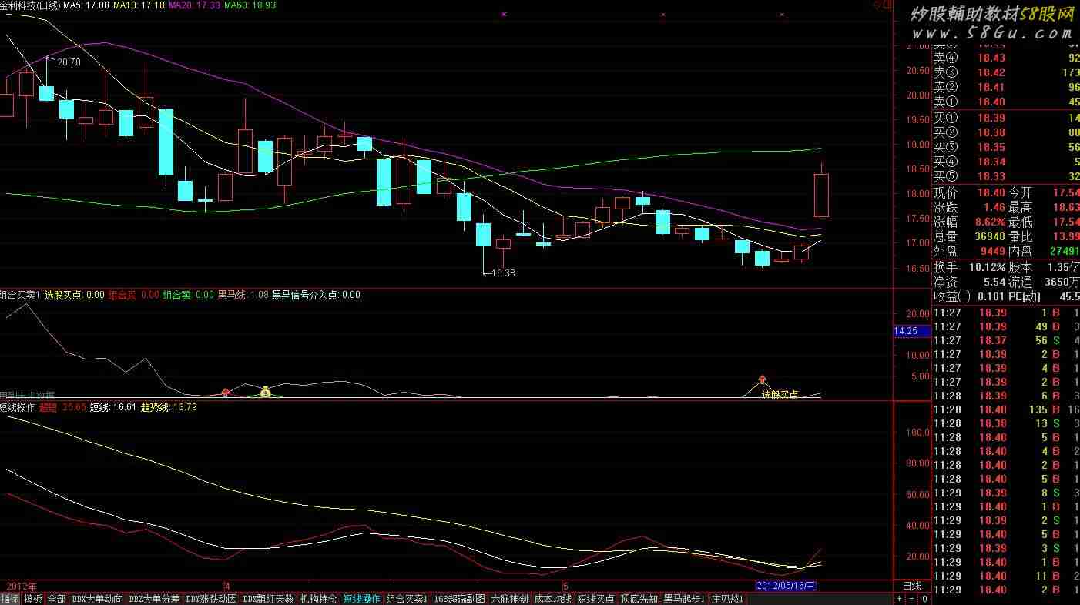Screen dimensions: 1080x605
Task: Click the plus zoom-in button beside 日线
Action: 900,599
